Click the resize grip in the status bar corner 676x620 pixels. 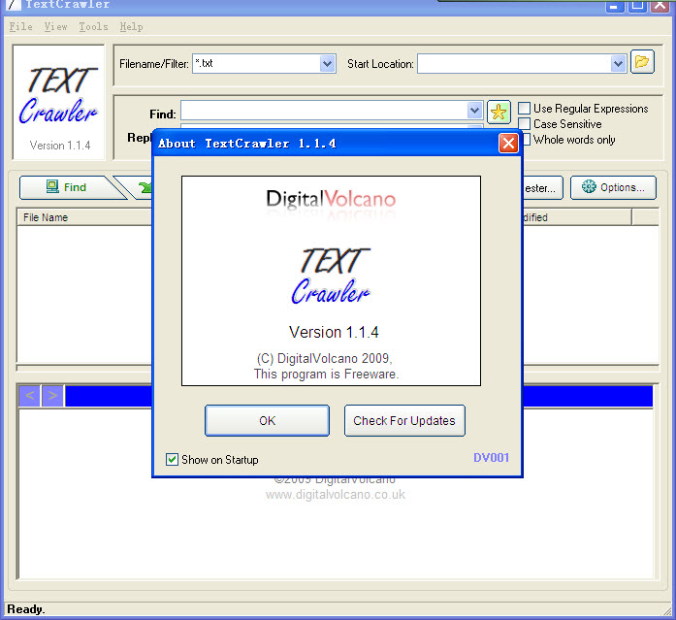tap(668, 611)
